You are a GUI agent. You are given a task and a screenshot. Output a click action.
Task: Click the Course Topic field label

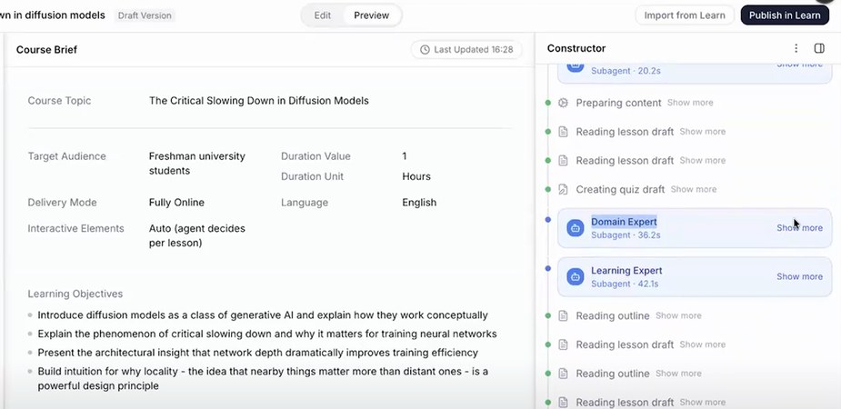pyautogui.click(x=59, y=101)
